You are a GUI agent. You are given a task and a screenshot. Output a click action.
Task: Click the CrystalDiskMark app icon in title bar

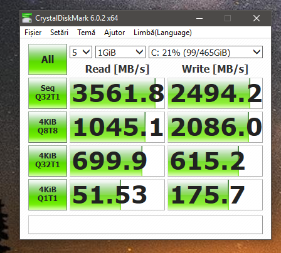click(27, 18)
